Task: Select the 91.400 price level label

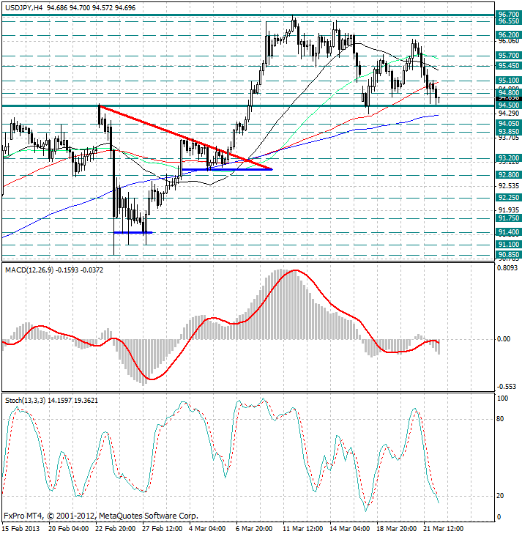Action: [x=508, y=232]
